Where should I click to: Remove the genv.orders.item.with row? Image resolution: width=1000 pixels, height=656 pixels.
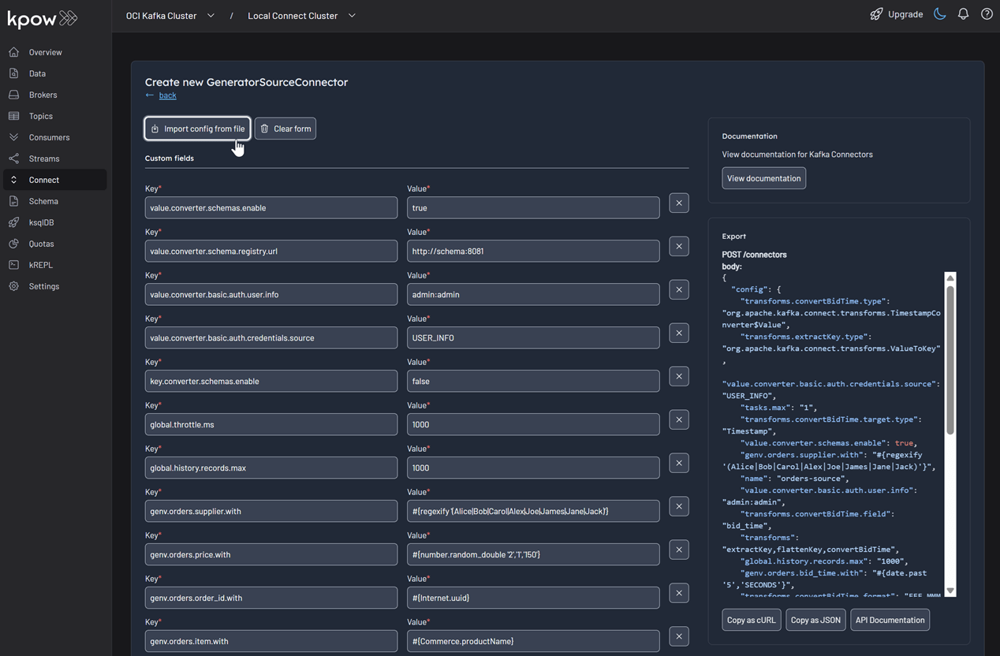pos(679,636)
